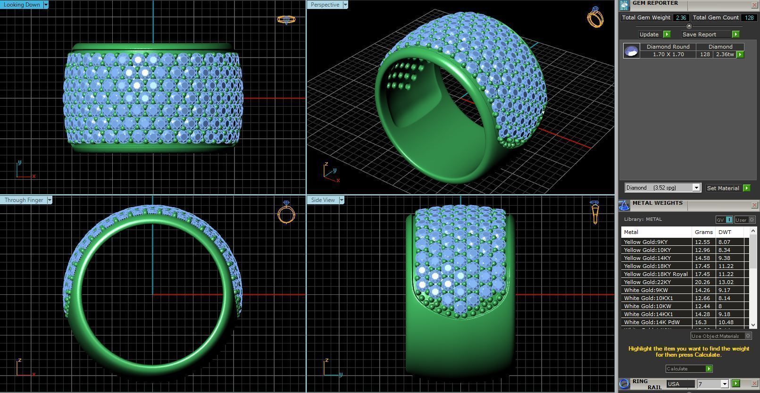Select the Looking Down viewport label
The image size is (760, 393).
point(22,5)
